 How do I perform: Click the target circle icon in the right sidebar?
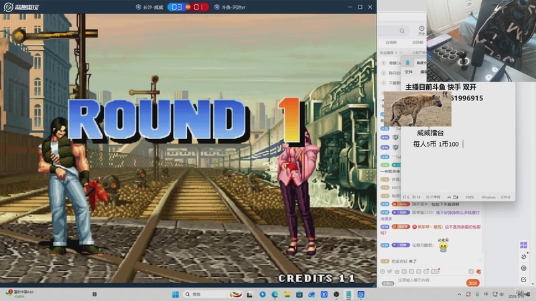(x=523, y=268)
